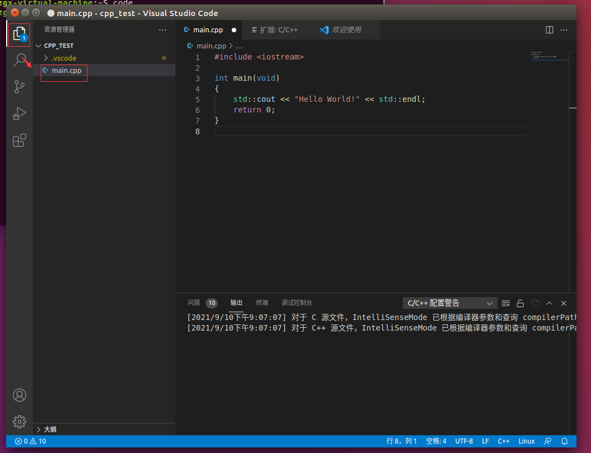591x453 pixels.
Task: Split the editor to the right
Action: point(549,29)
